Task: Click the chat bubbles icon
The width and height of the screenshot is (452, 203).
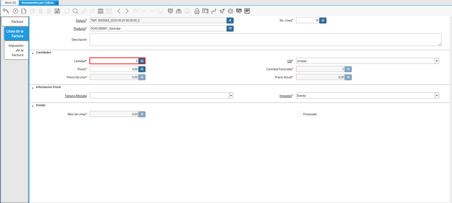Action: pyautogui.click(x=92, y=11)
